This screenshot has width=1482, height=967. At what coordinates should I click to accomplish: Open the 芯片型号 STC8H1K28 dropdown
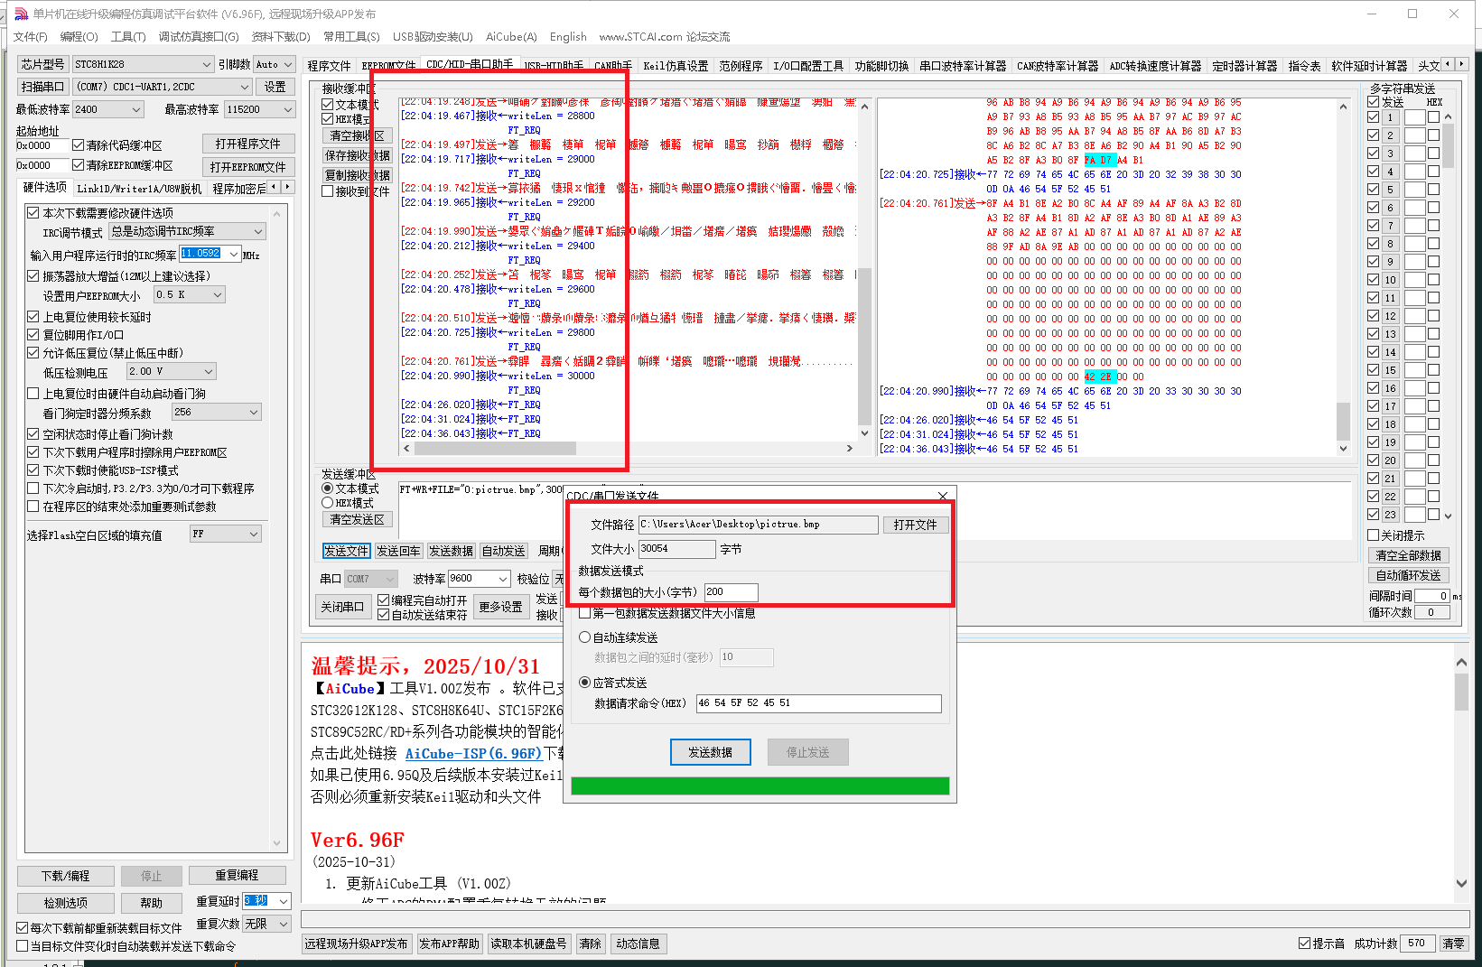(207, 64)
